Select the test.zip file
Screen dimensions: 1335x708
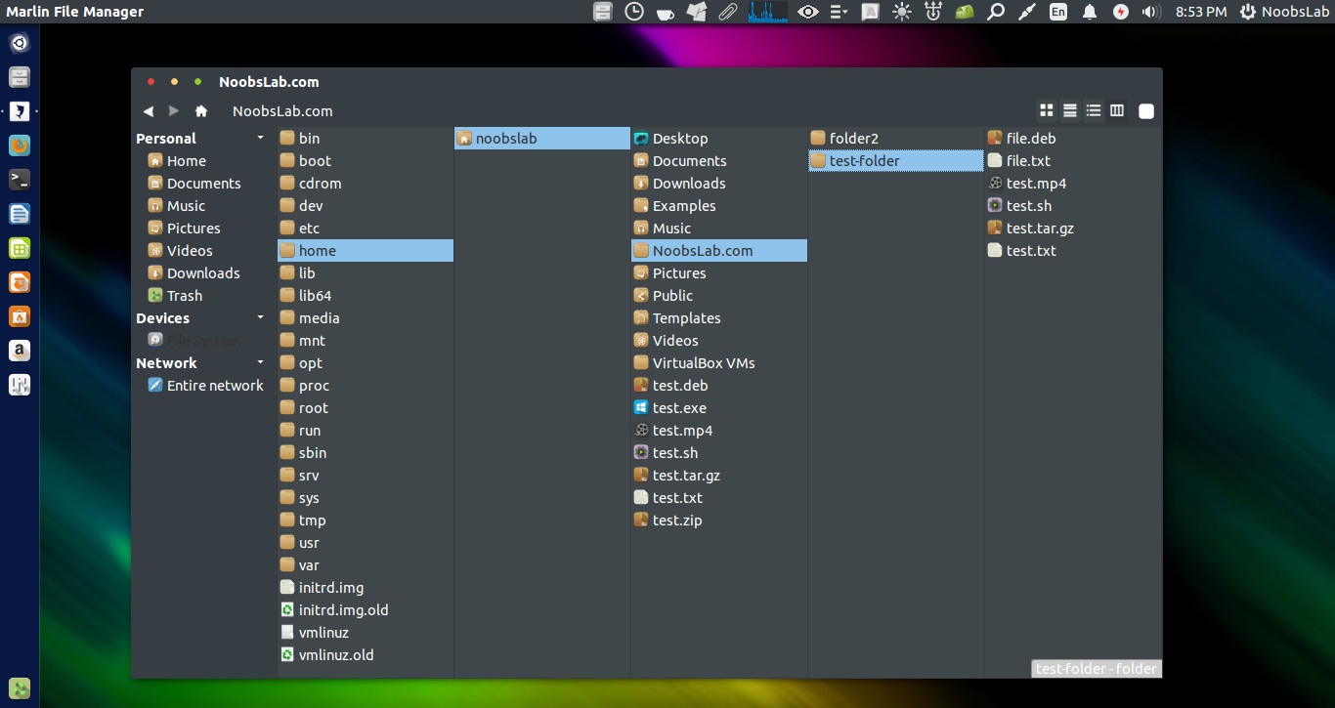(719, 521)
